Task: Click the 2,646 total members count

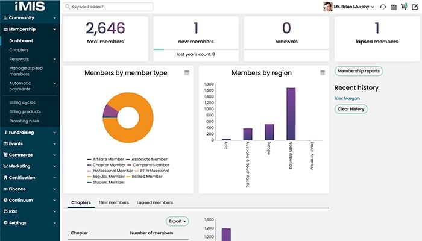Action: (x=105, y=28)
